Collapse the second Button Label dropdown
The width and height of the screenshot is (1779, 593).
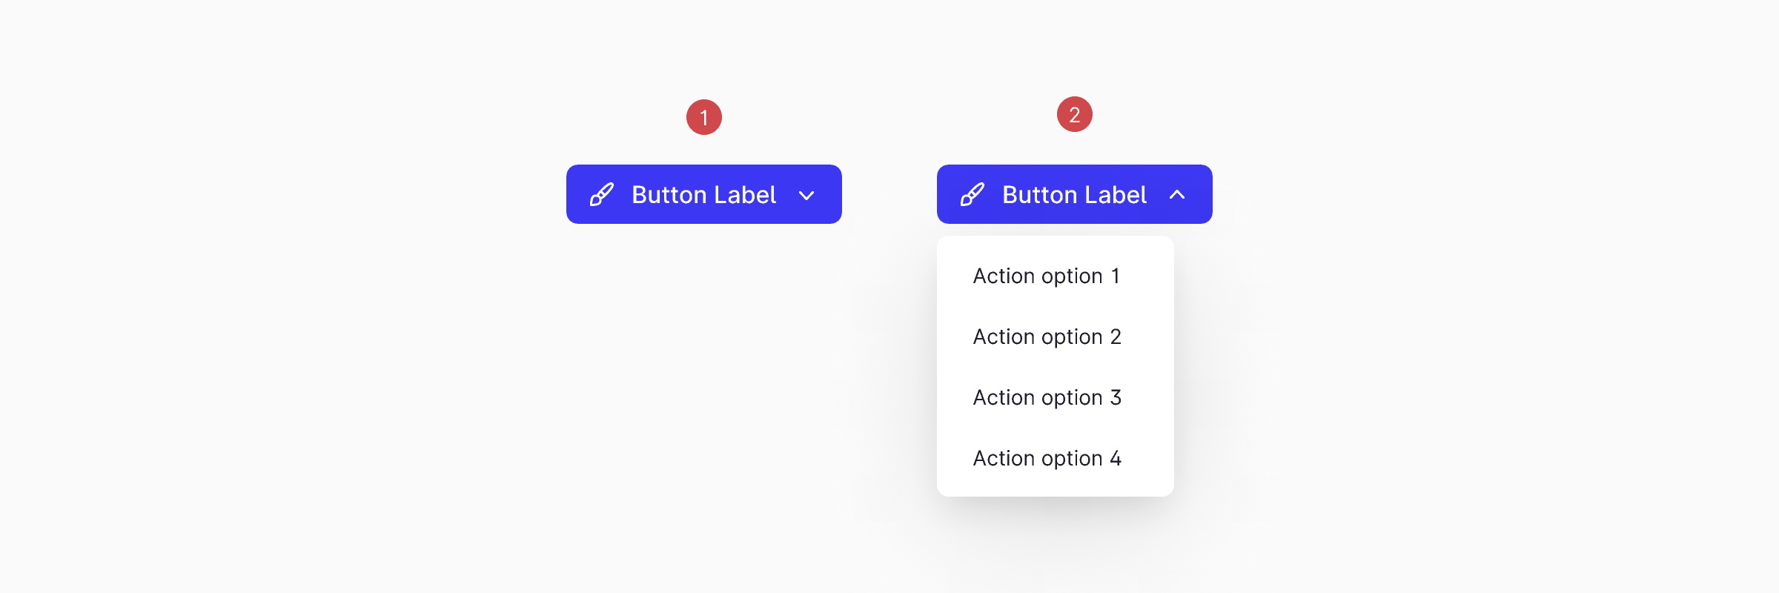click(x=1074, y=193)
